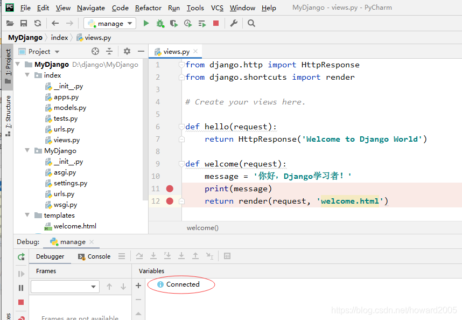Resume program in the debugger sidebar
Screen dimensions: 462x320
pyautogui.click(x=21, y=274)
